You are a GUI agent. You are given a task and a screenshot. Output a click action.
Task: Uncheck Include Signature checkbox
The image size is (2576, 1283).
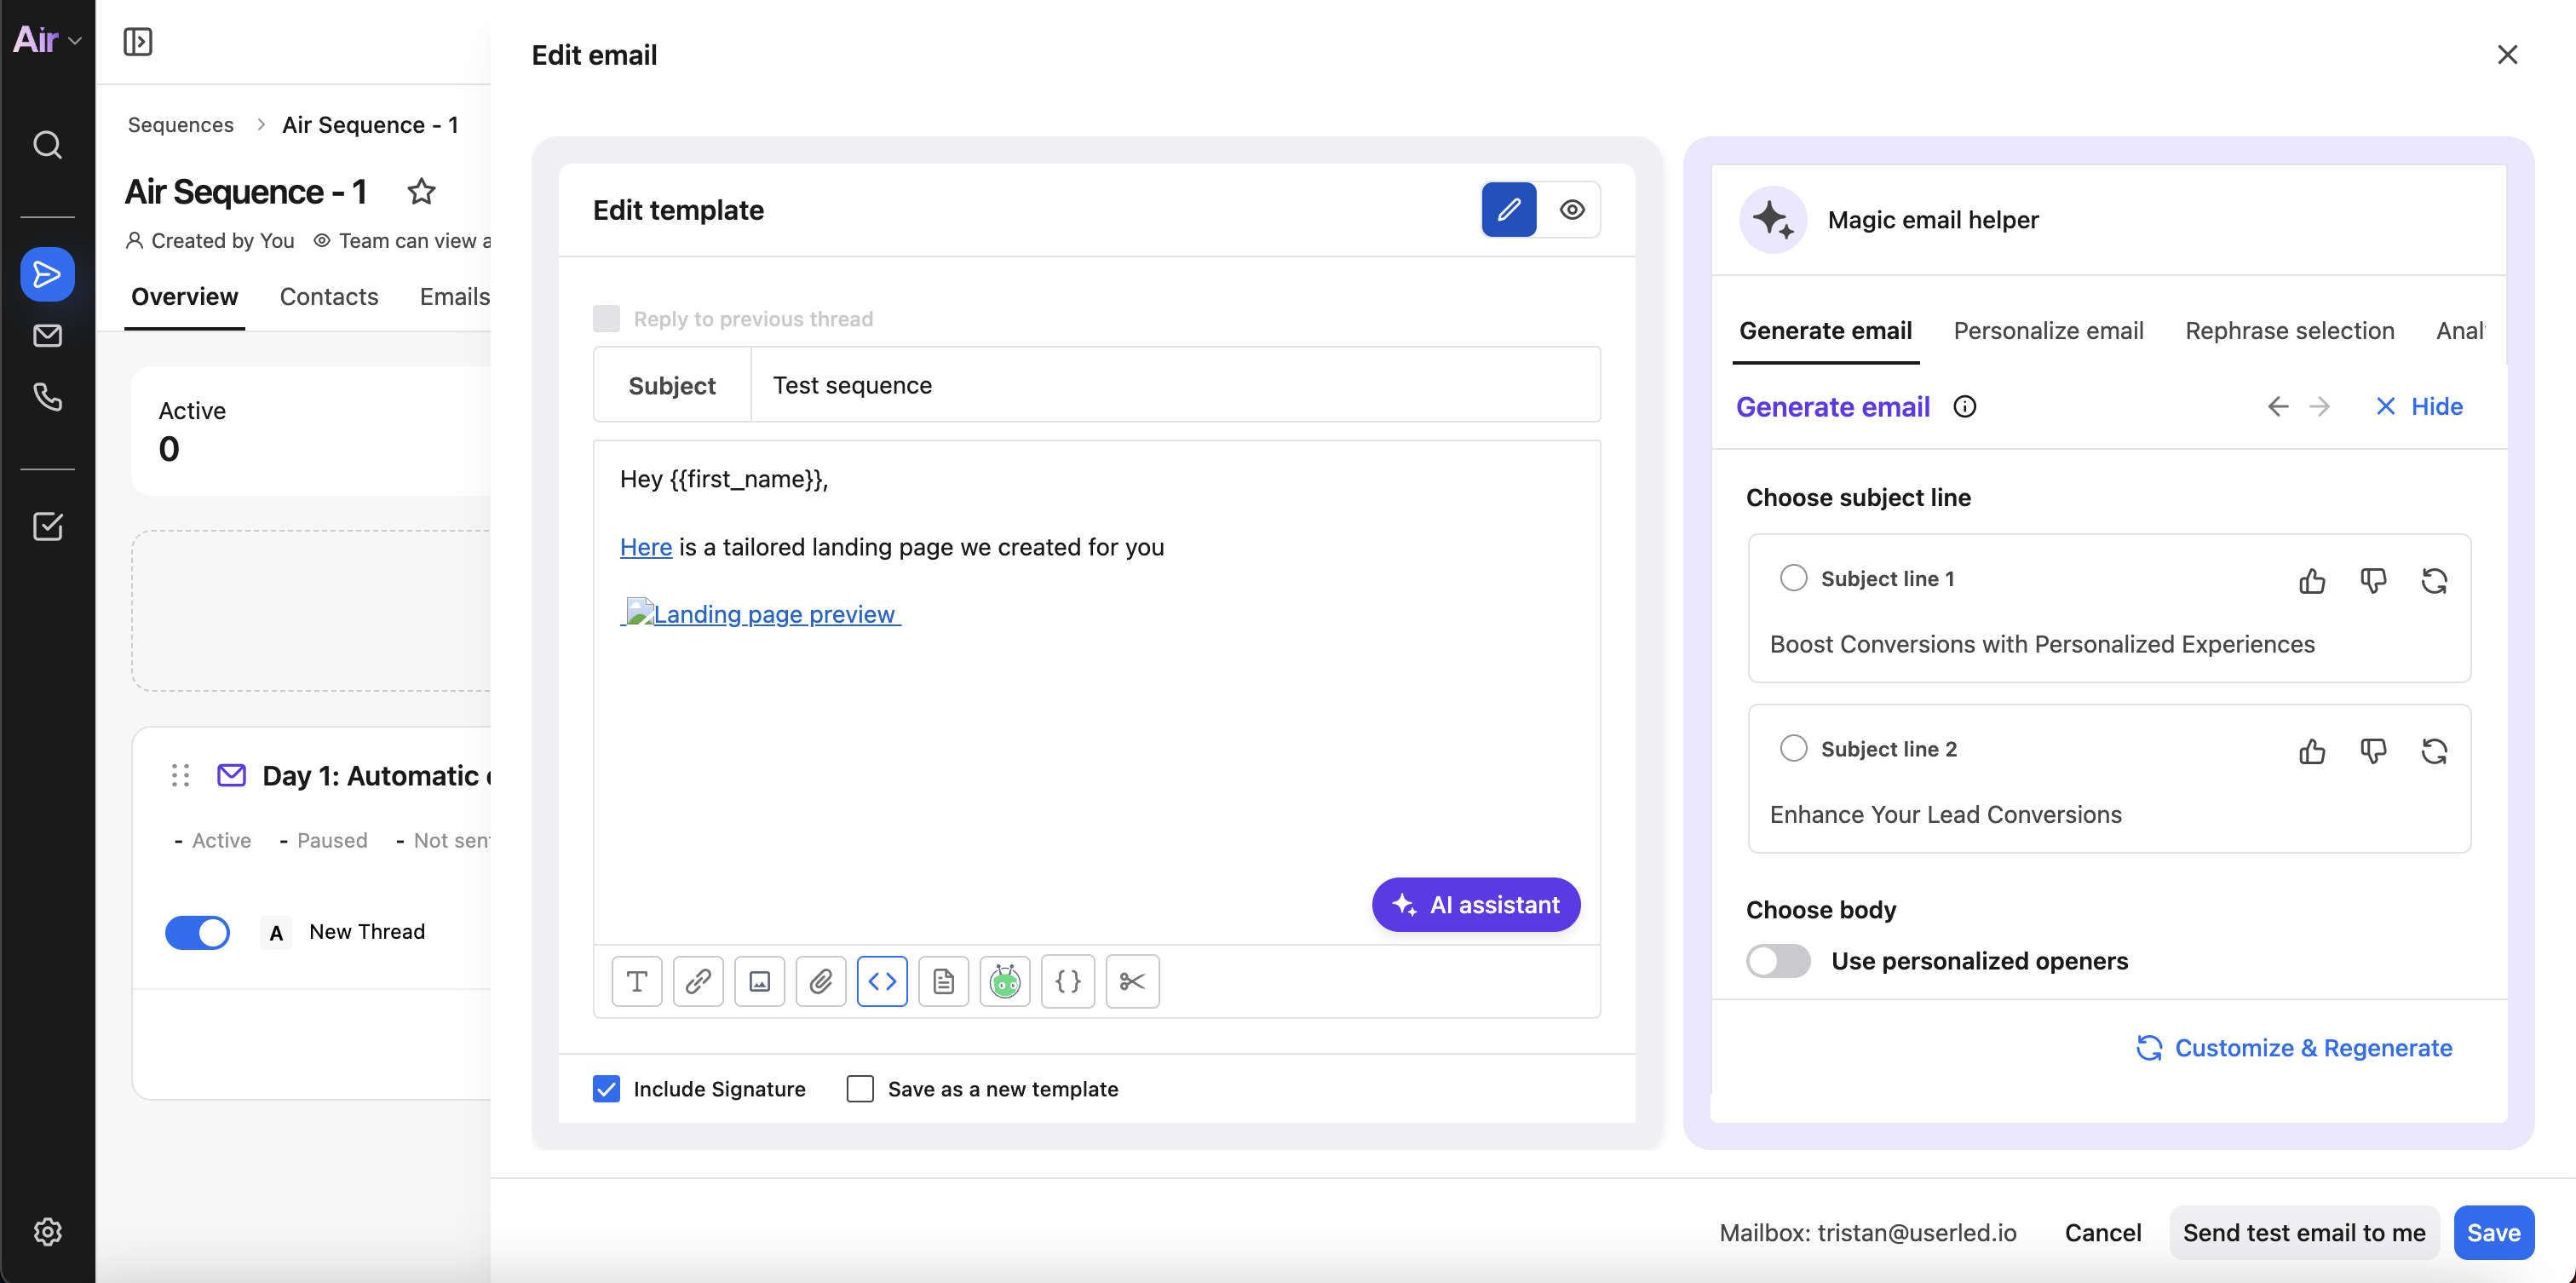point(606,1088)
